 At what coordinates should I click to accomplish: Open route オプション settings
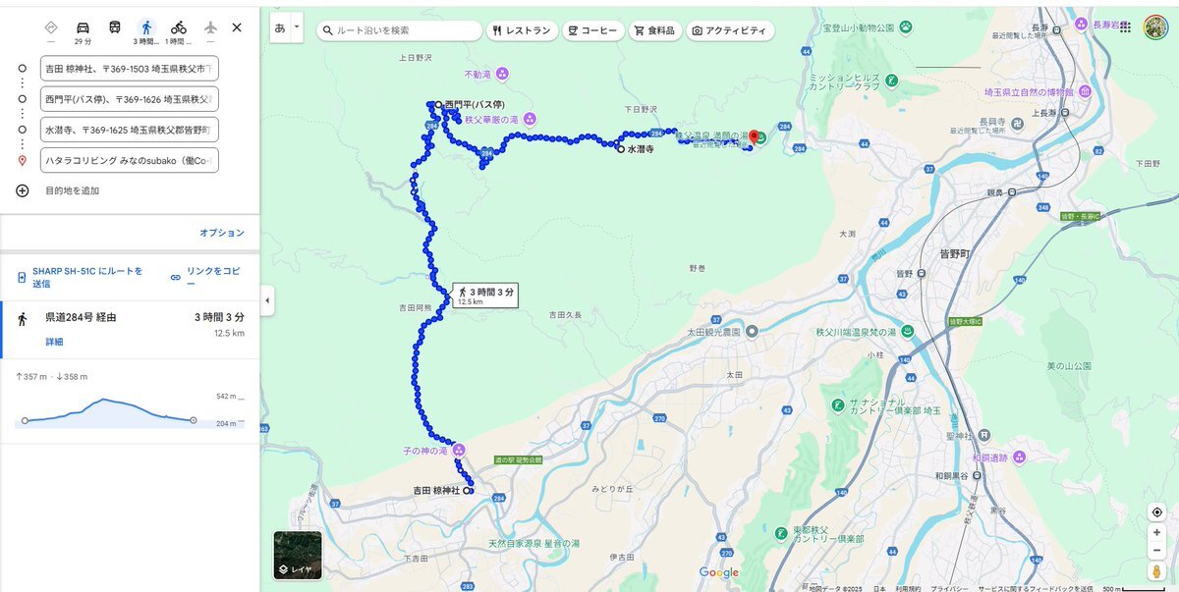[222, 233]
